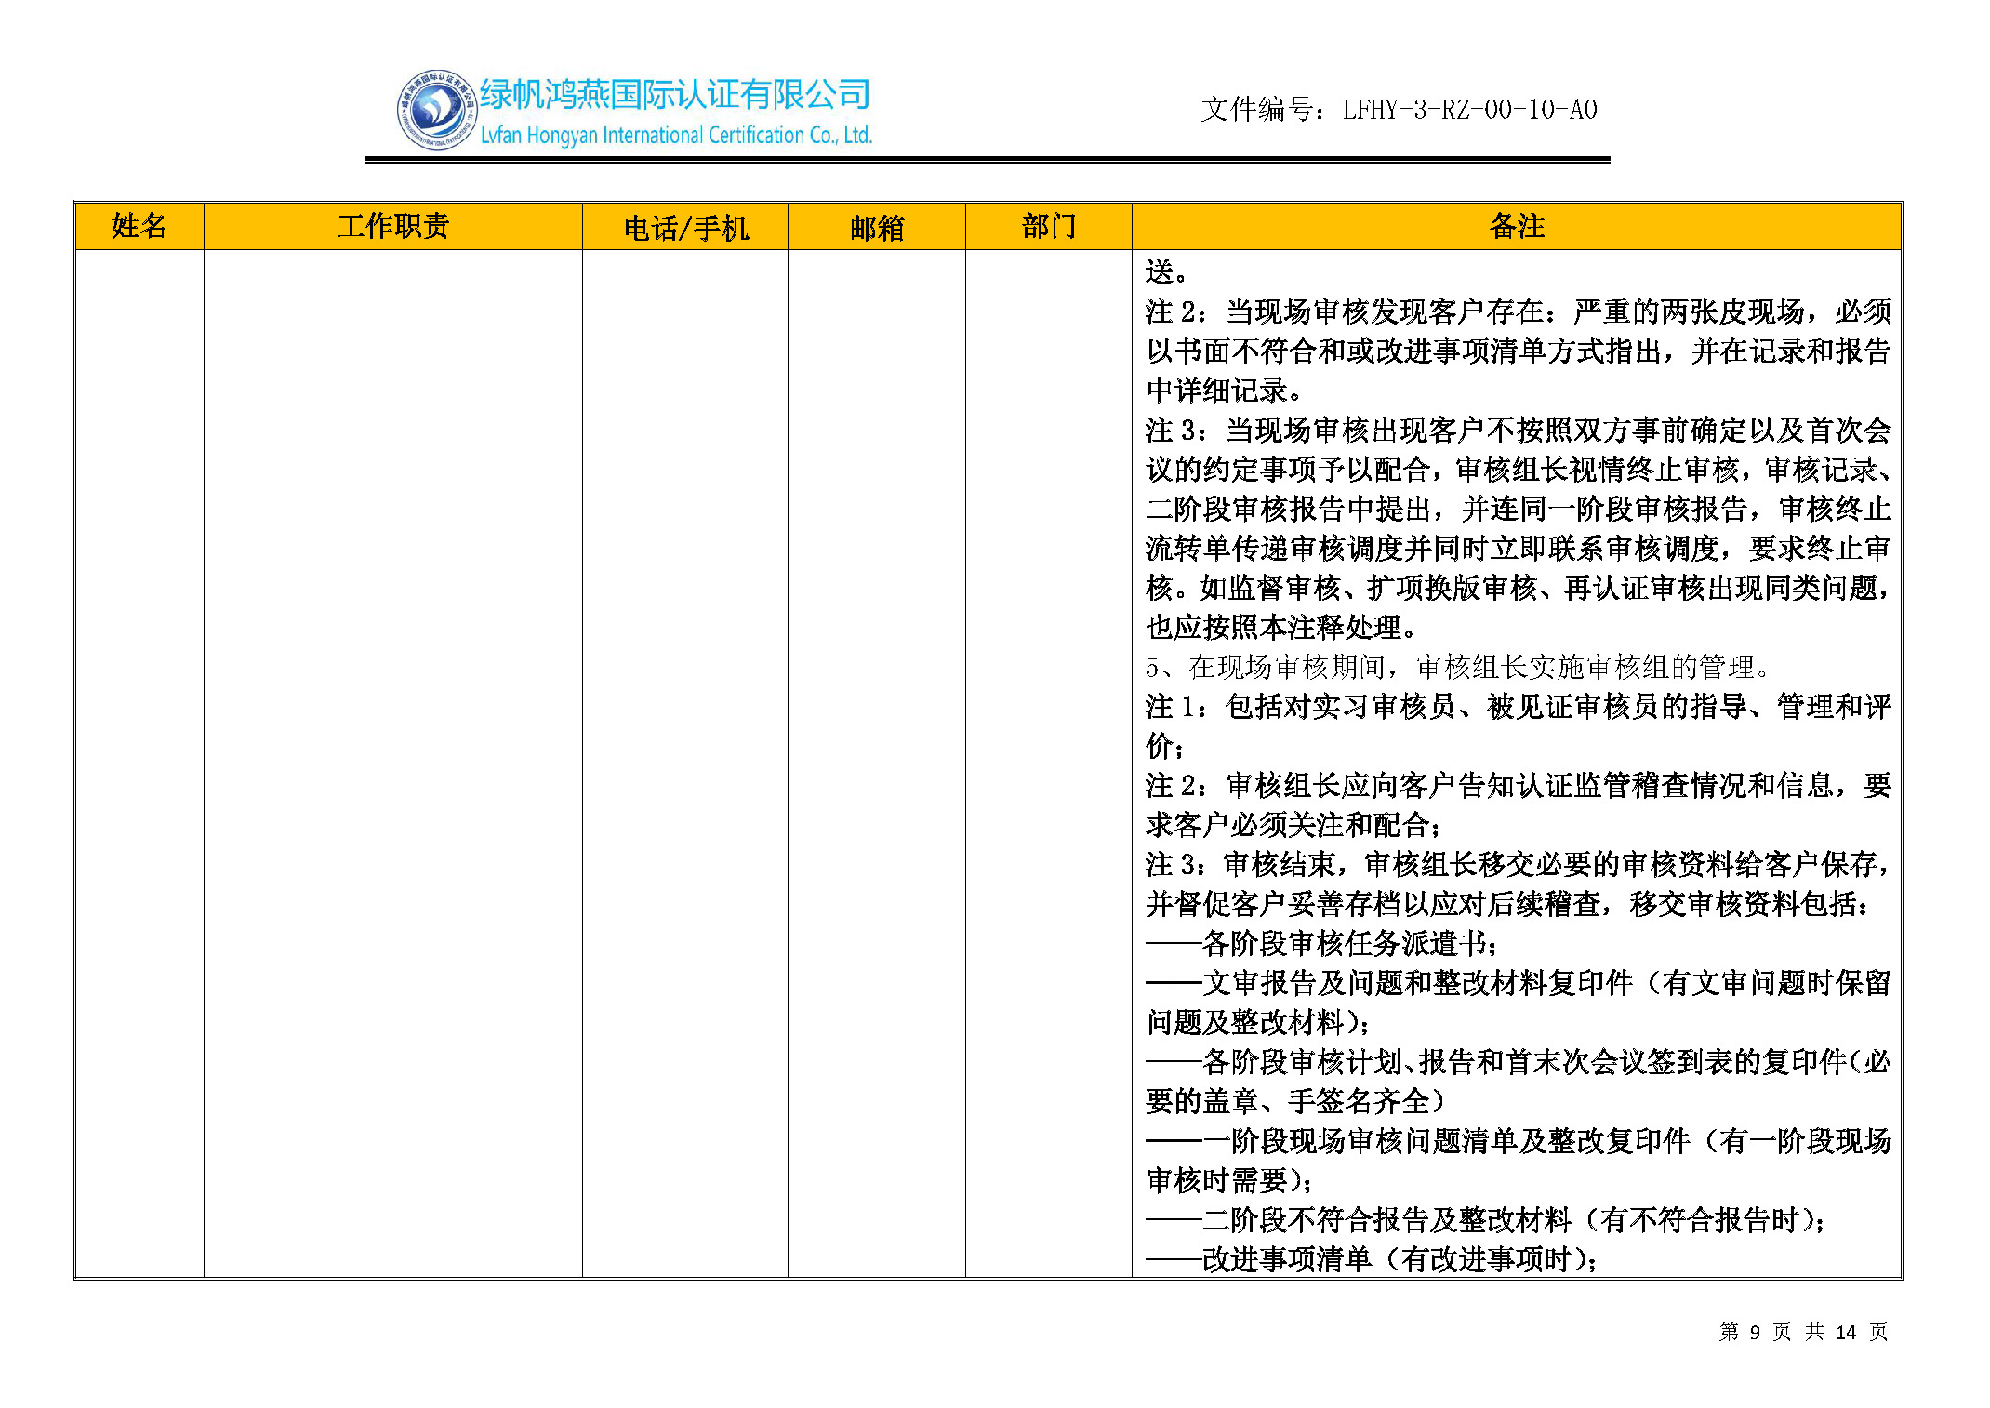This screenshot has width=1990, height=1408.
Task: Select the 邮箱 column header
Action: 876,228
